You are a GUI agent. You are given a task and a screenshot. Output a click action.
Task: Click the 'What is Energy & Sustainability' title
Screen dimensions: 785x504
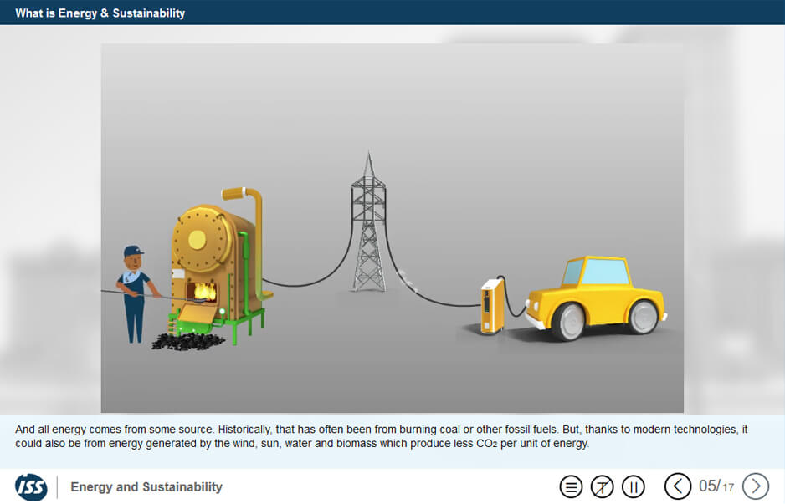click(x=100, y=13)
